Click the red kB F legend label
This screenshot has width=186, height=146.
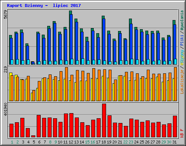click(x=182, y=133)
